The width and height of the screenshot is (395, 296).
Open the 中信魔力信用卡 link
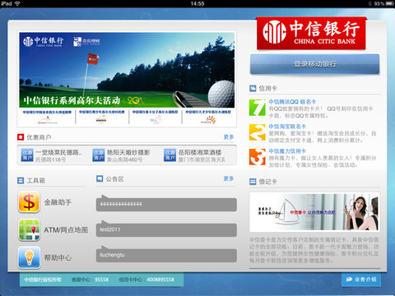click(287, 151)
